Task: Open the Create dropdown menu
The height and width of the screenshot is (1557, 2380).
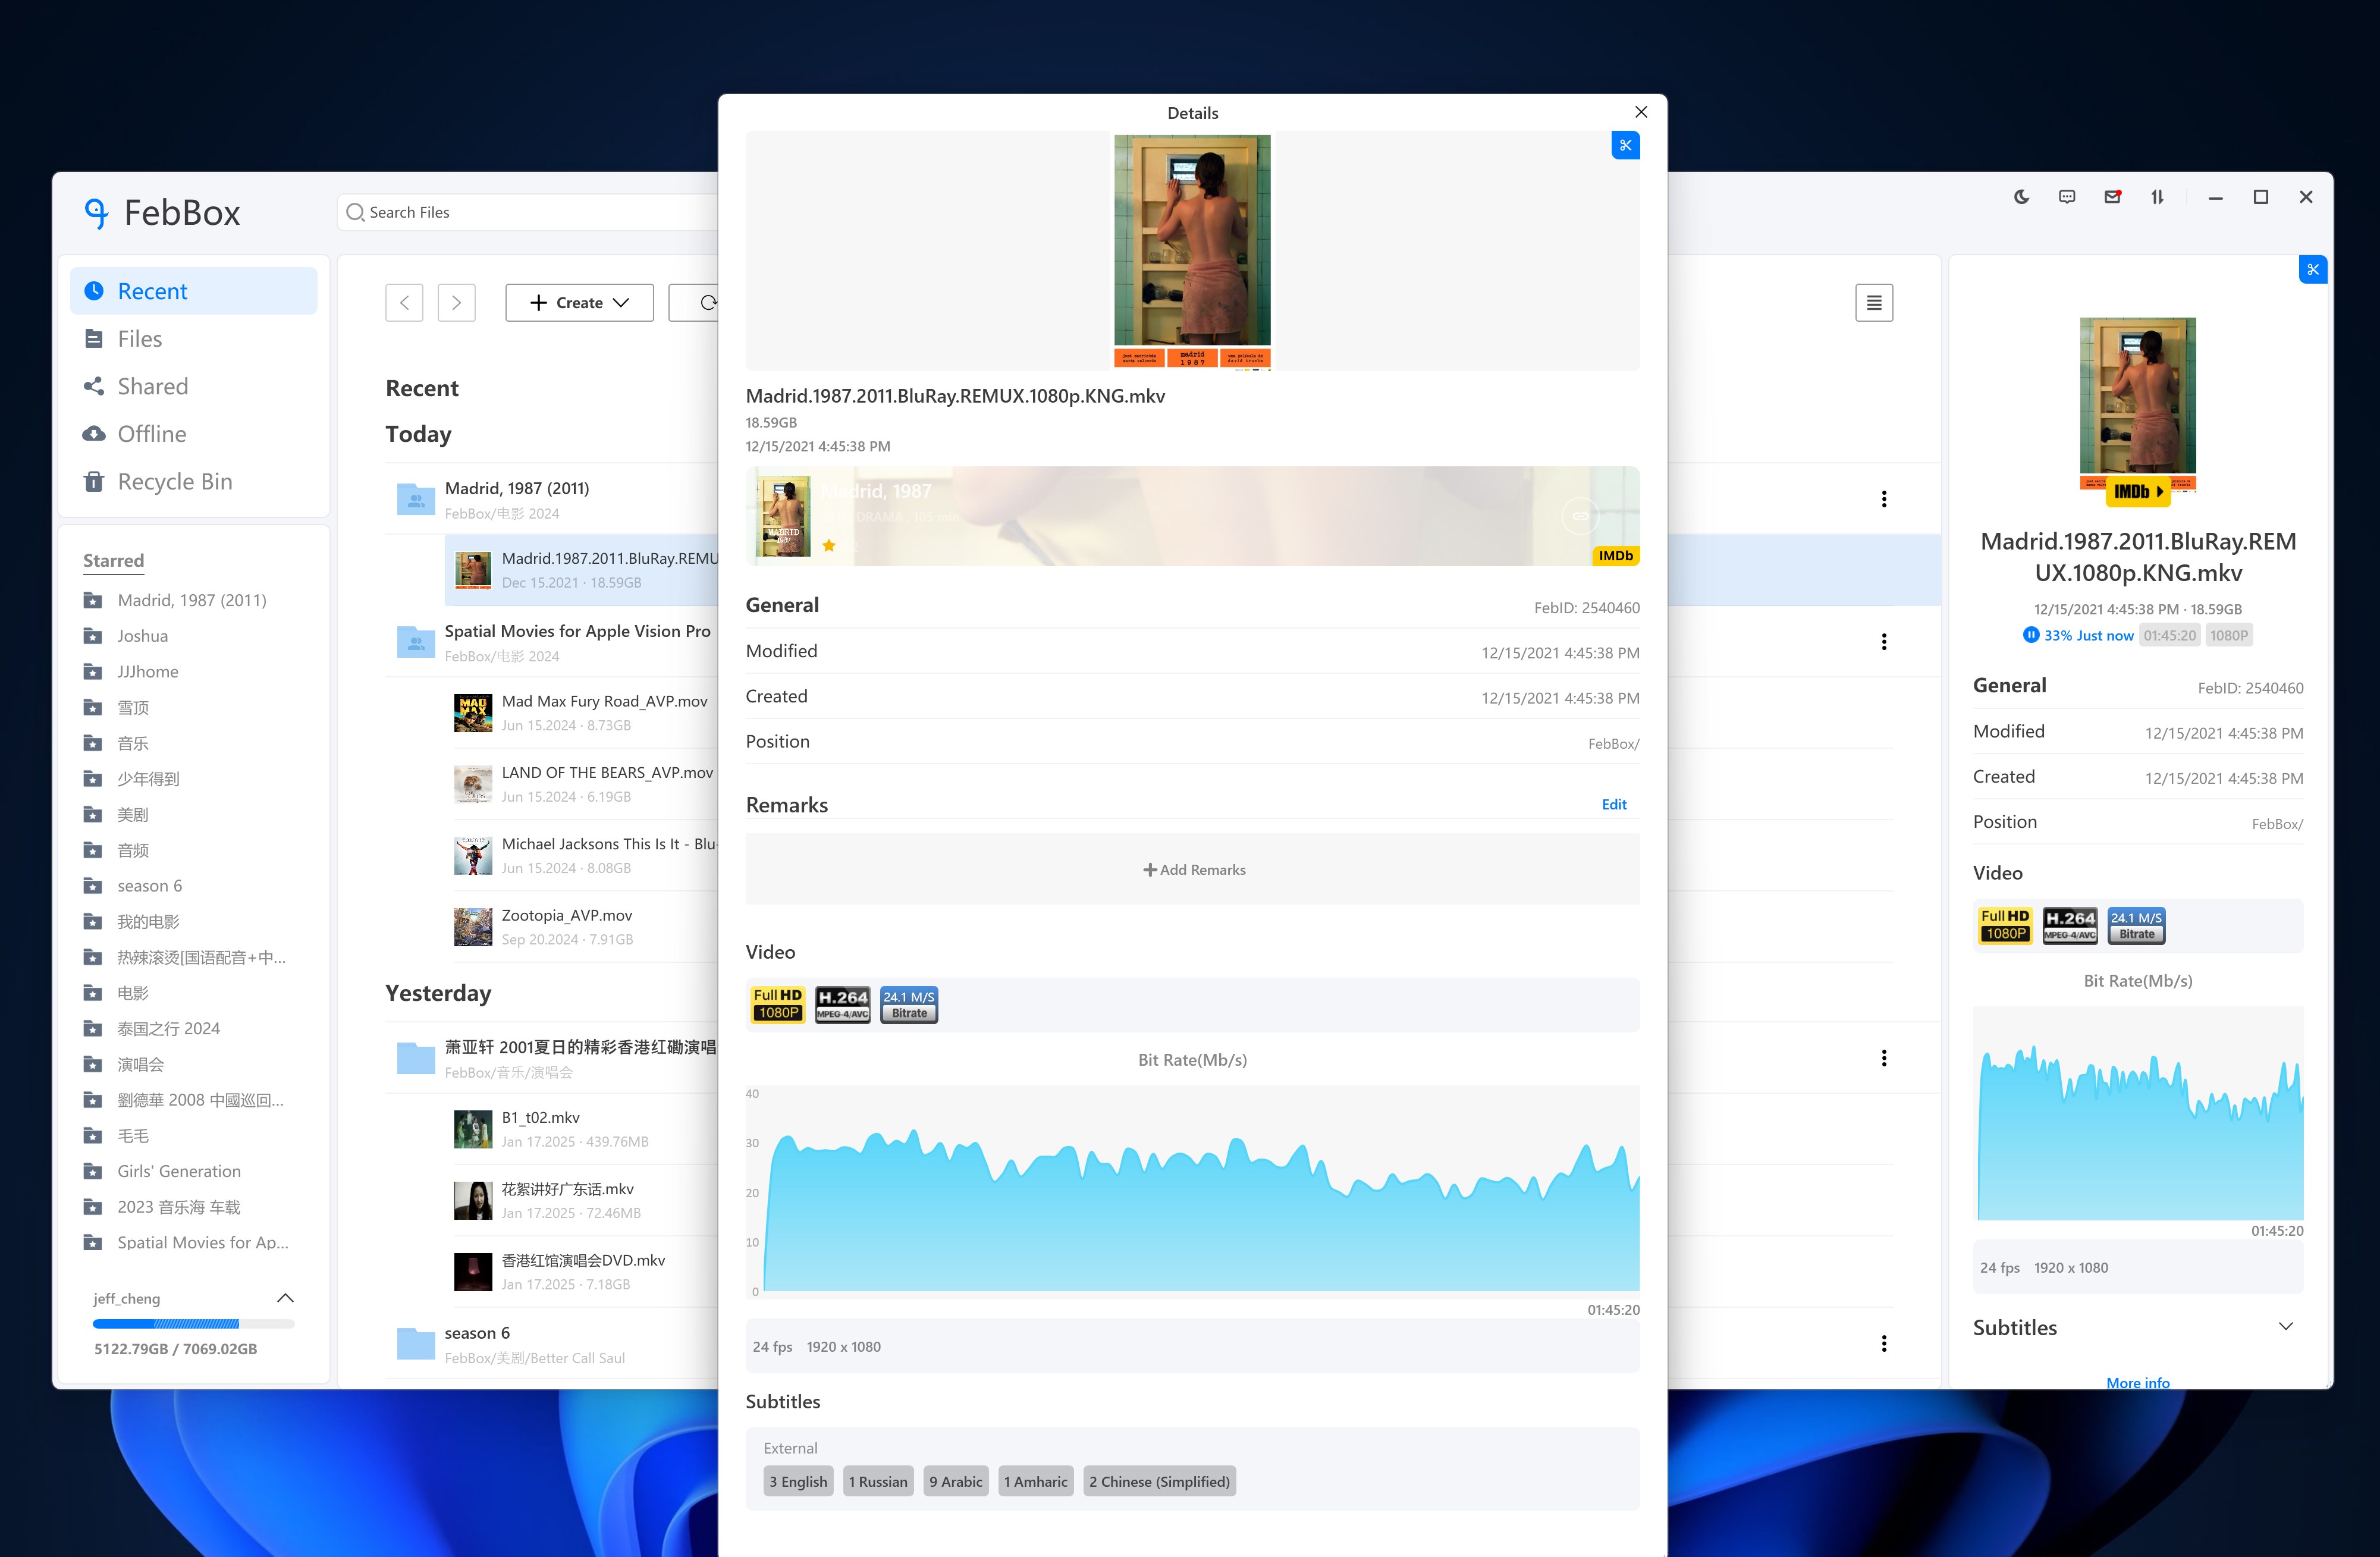Action: point(579,303)
